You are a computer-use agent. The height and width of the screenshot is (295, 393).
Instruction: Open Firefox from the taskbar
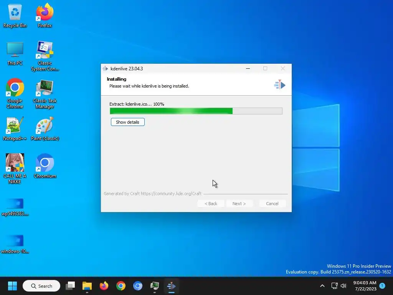click(x=104, y=286)
